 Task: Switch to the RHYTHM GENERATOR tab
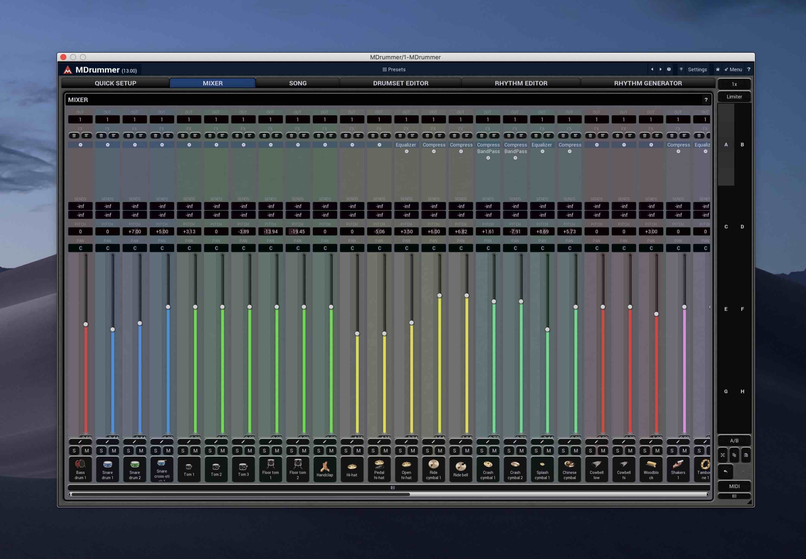647,83
